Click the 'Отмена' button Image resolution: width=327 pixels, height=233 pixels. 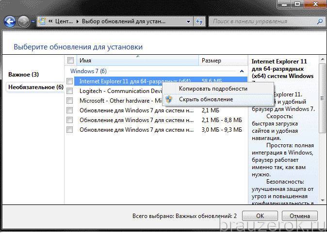point(300,216)
